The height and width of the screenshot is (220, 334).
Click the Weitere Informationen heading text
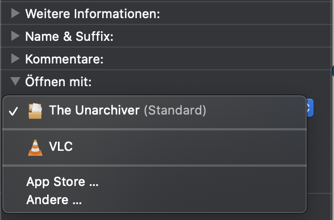click(x=93, y=14)
